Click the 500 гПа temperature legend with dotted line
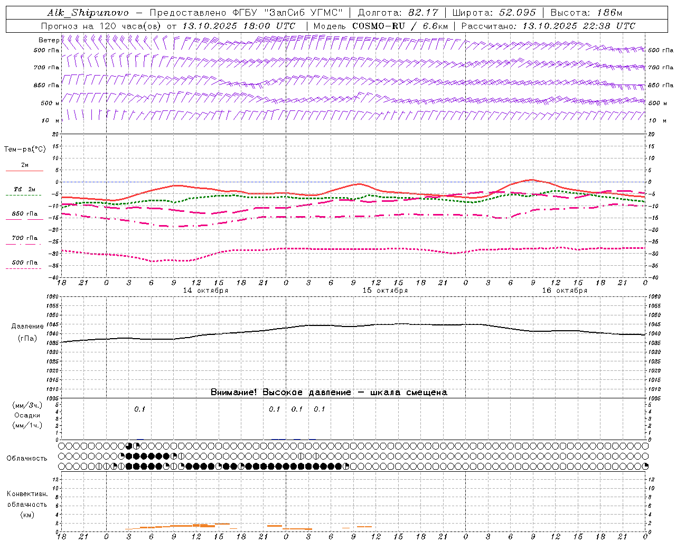This screenshot has width=676, height=541. coord(25,263)
